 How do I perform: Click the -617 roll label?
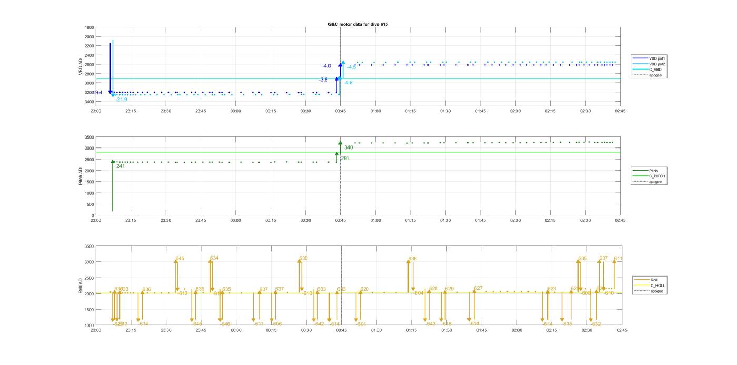258,324
